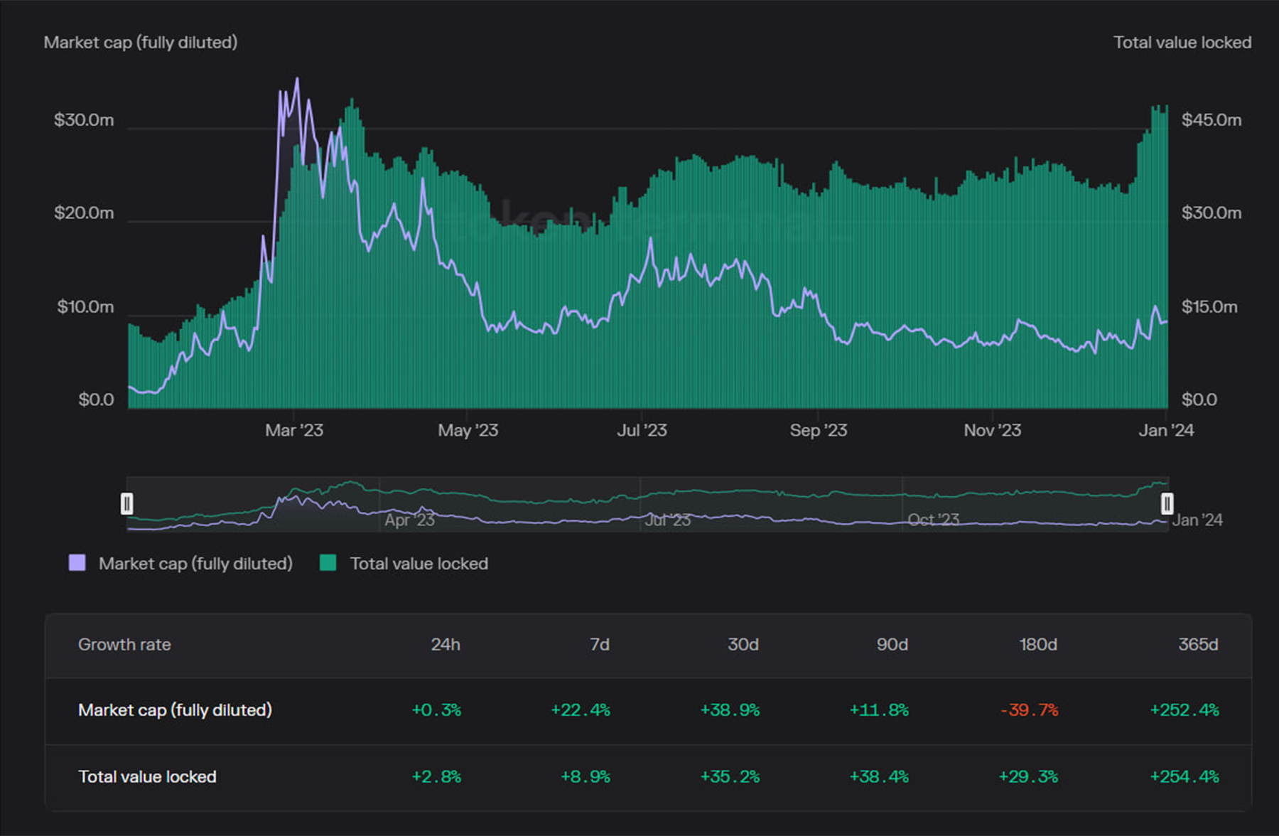This screenshot has height=836, width=1279.
Task: Select the 365d growth rate column header
Action: point(1198,645)
